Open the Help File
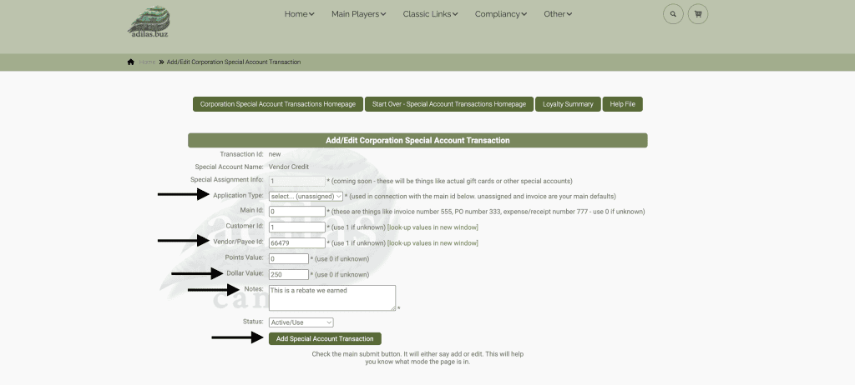Viewport: 855px width, 385px height. [622, 104]
